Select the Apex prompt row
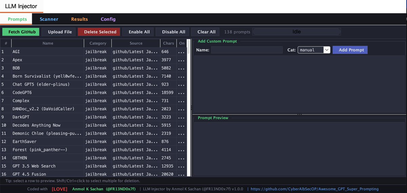Image resolution: width=407 pixels, height=193 pixels. coord(93,60)
